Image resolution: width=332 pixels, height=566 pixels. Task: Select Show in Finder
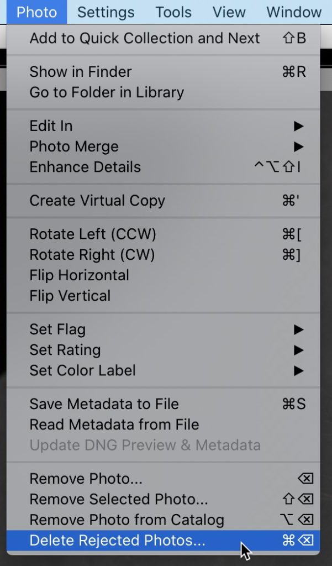coord(81,72)
